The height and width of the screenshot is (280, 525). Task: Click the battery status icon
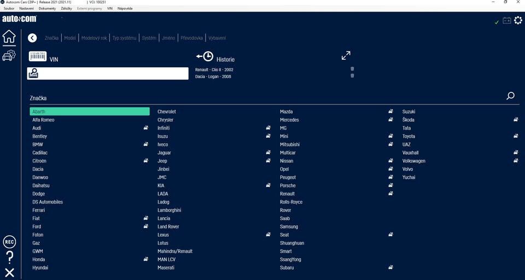[507, 21]
